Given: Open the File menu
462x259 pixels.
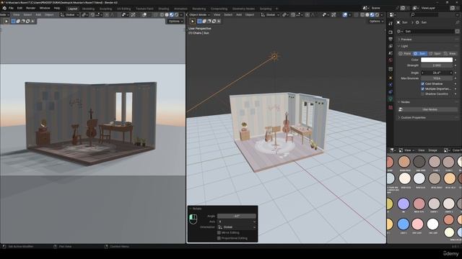Looking at the screenshot, I should (11, 8).
